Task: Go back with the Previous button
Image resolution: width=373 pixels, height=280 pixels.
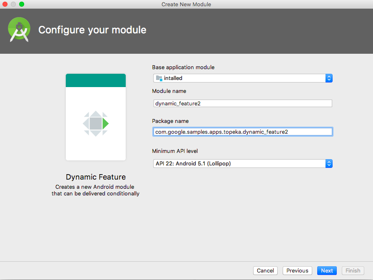Action: (x=297, y=270)
